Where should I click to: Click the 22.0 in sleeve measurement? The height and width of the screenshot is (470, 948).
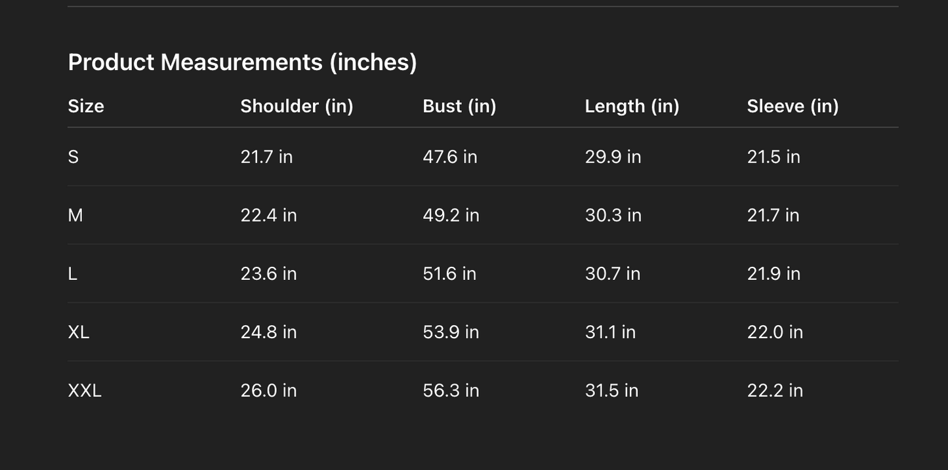[x=775, y=332]
